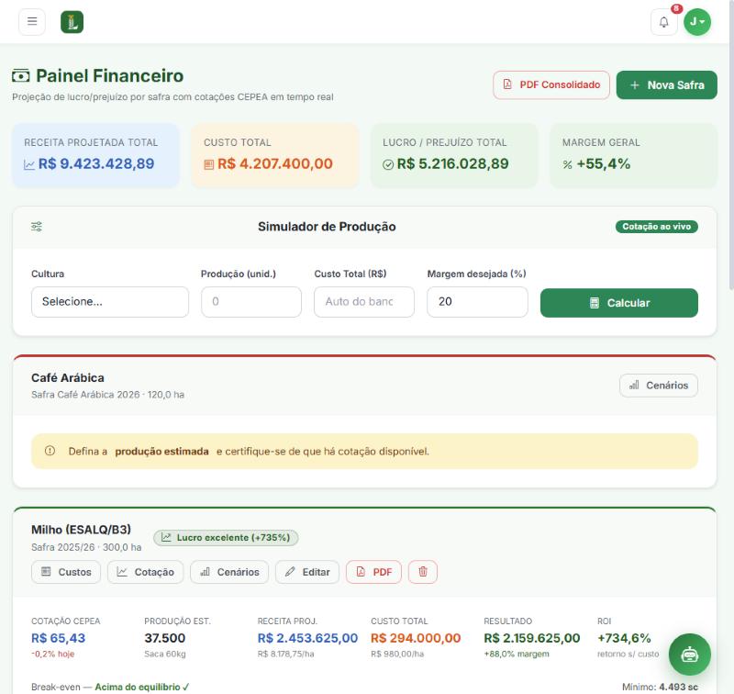Open the hamburger menu
The height and width of the screenshot is (694, 734).
(x=32, y=21)
